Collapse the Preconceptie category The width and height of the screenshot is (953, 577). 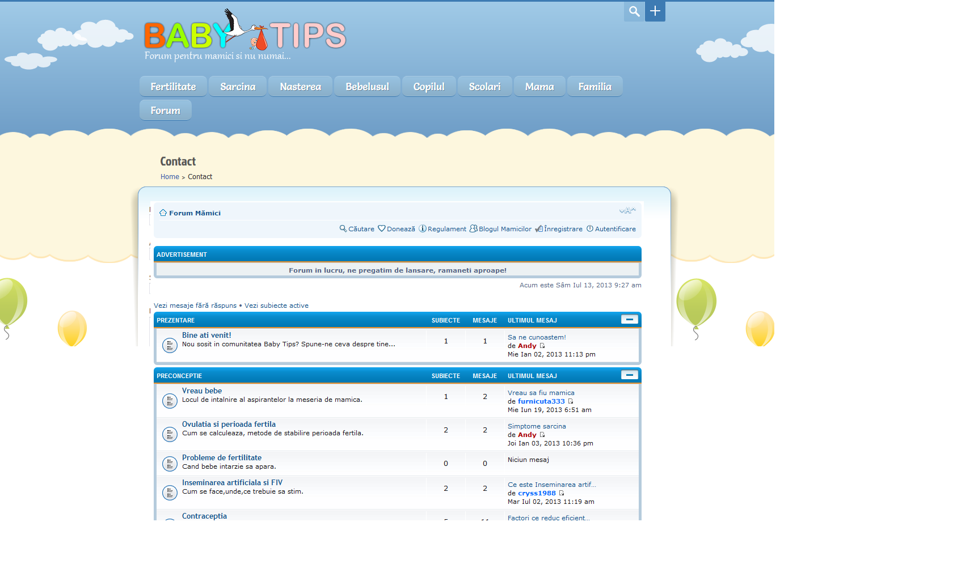coord(629,375)
